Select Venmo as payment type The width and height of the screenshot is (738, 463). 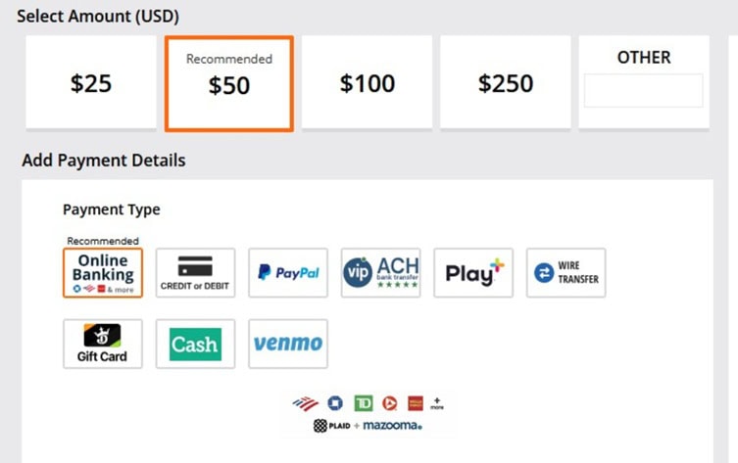(x=288, y=344)
